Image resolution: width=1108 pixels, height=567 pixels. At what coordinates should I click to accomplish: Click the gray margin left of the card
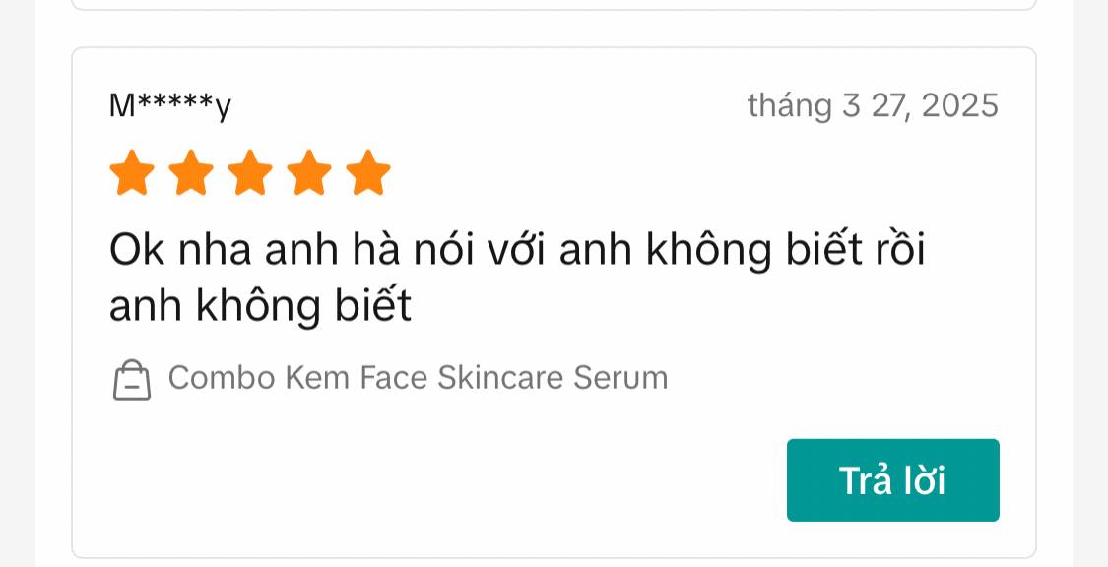(x=18, y=283)
